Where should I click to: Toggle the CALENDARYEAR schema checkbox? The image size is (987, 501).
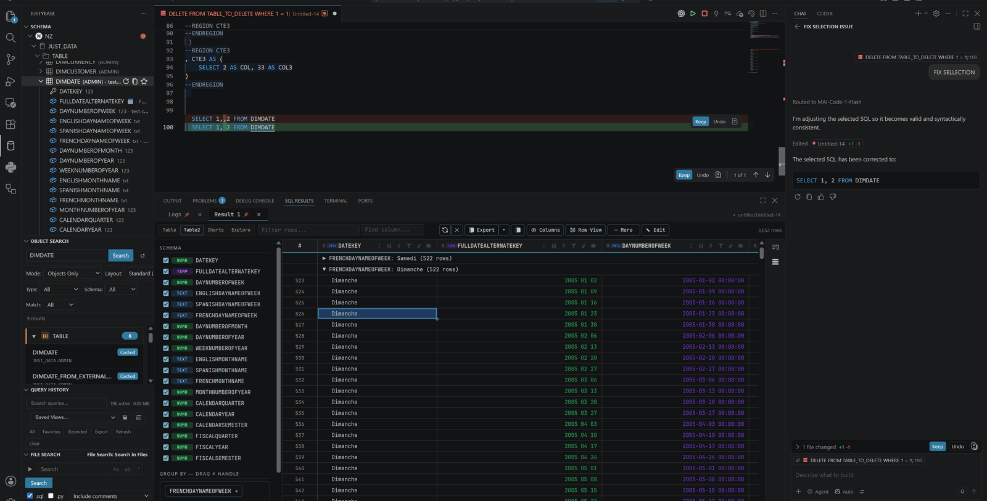pyautogui.click(x=166, y=414)
